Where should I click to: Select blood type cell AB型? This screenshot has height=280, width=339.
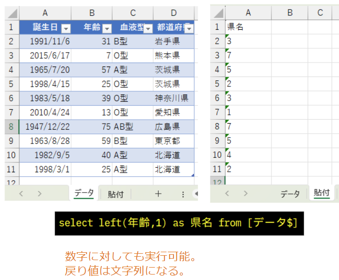tap(133, 127)
